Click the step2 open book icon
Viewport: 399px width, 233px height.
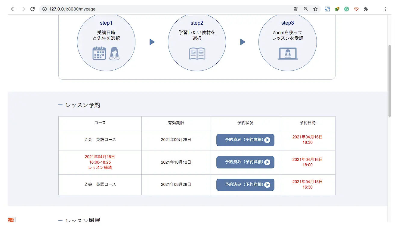tap(197, 54)
